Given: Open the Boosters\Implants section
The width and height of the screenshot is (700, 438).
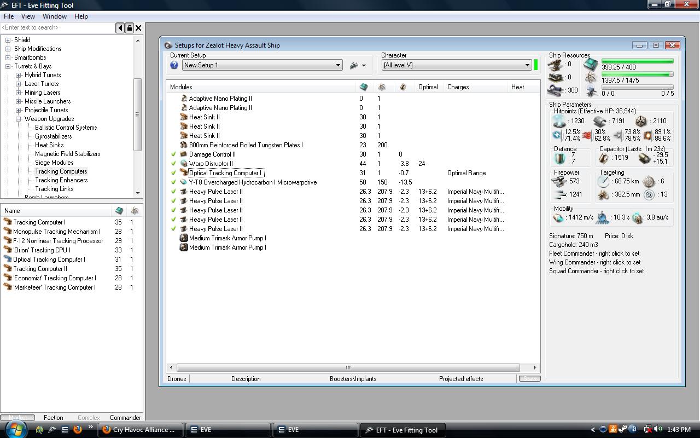Looking at the screenshot, I should [x=353, y=379].
